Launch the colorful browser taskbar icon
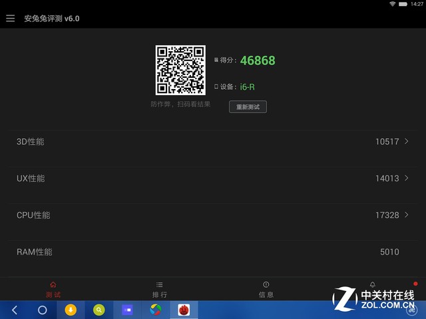Screen dimensions: 426x319 [156, 310]
